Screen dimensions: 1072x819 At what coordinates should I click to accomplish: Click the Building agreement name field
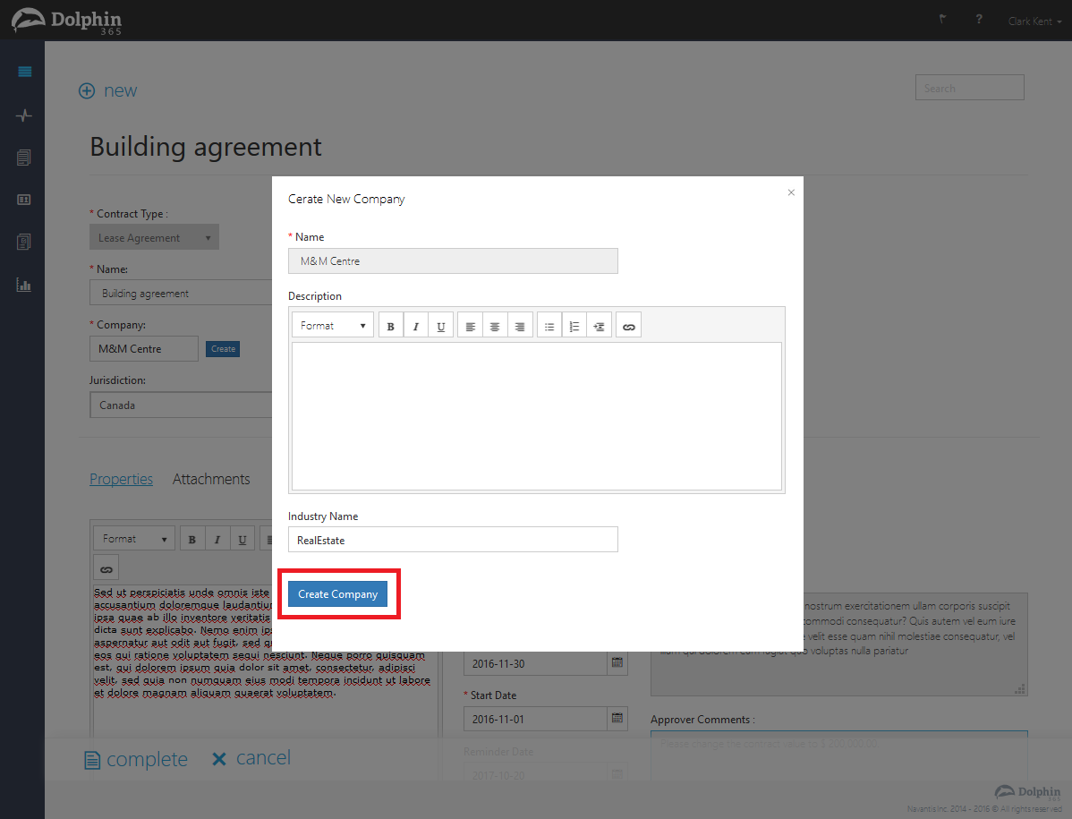point(181,293)
